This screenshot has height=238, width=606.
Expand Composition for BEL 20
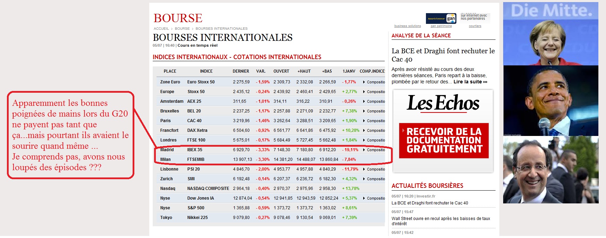click(x=374, y=111)
